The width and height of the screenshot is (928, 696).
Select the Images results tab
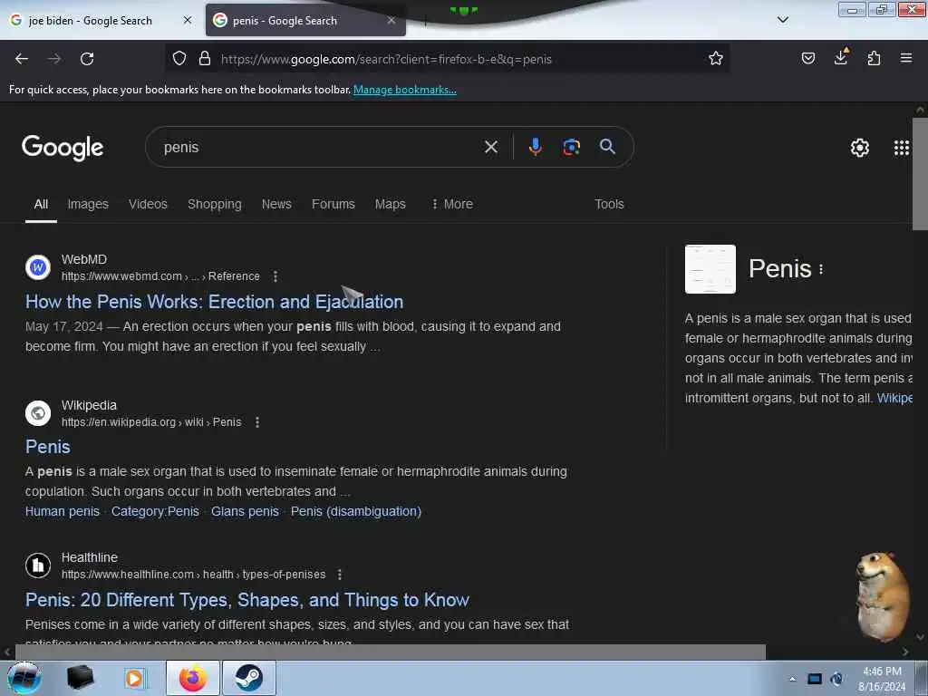(88, 204)
